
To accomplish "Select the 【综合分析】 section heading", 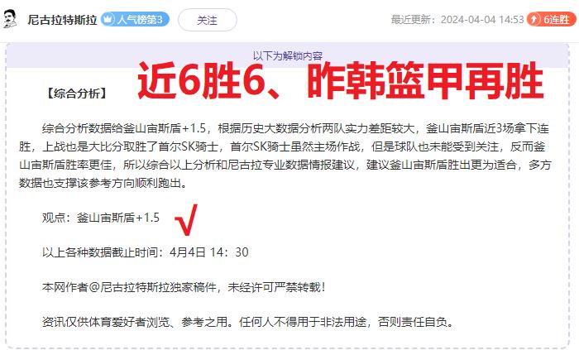I will click(77, 93).
